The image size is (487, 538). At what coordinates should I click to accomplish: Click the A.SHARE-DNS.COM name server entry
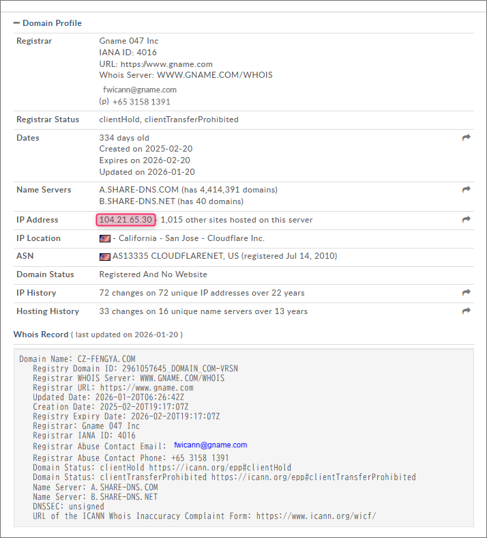[139, 190]
